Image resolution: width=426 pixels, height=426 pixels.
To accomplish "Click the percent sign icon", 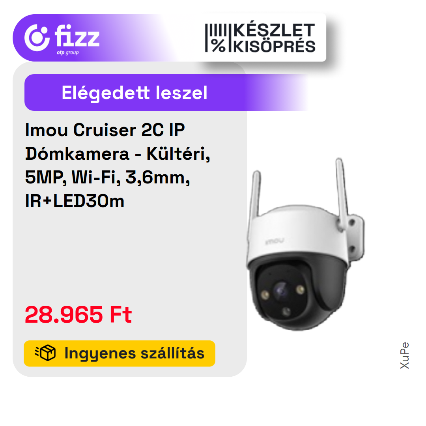I will [219, 45].
